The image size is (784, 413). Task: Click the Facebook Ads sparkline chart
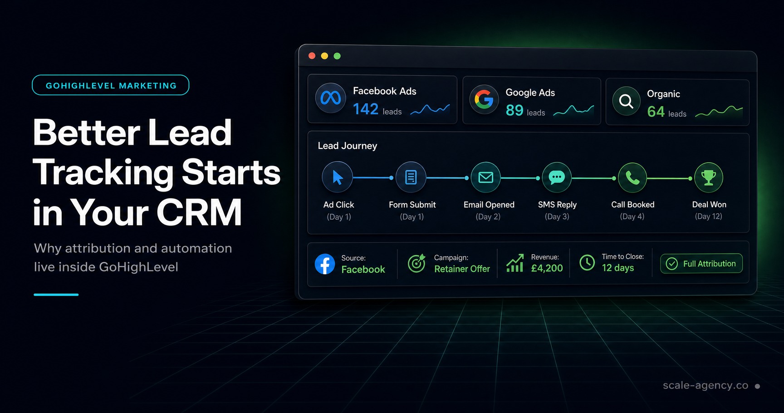click(430, 109)
